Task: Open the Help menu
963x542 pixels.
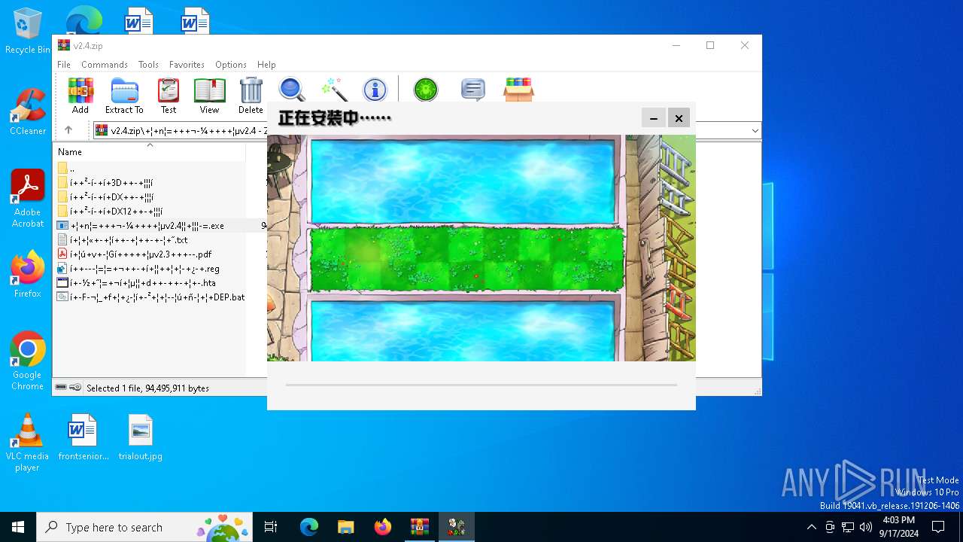Action: (x=266, y=65)
